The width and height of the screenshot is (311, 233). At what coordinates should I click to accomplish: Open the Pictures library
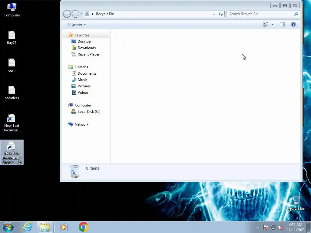click(x=84, y=86)
